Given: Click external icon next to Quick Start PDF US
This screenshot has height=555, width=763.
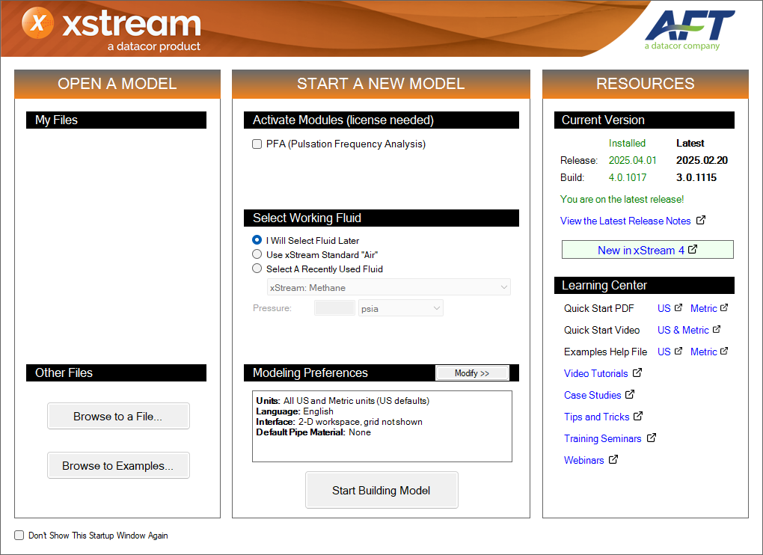Looking at the screenshot, I should 678,307.
